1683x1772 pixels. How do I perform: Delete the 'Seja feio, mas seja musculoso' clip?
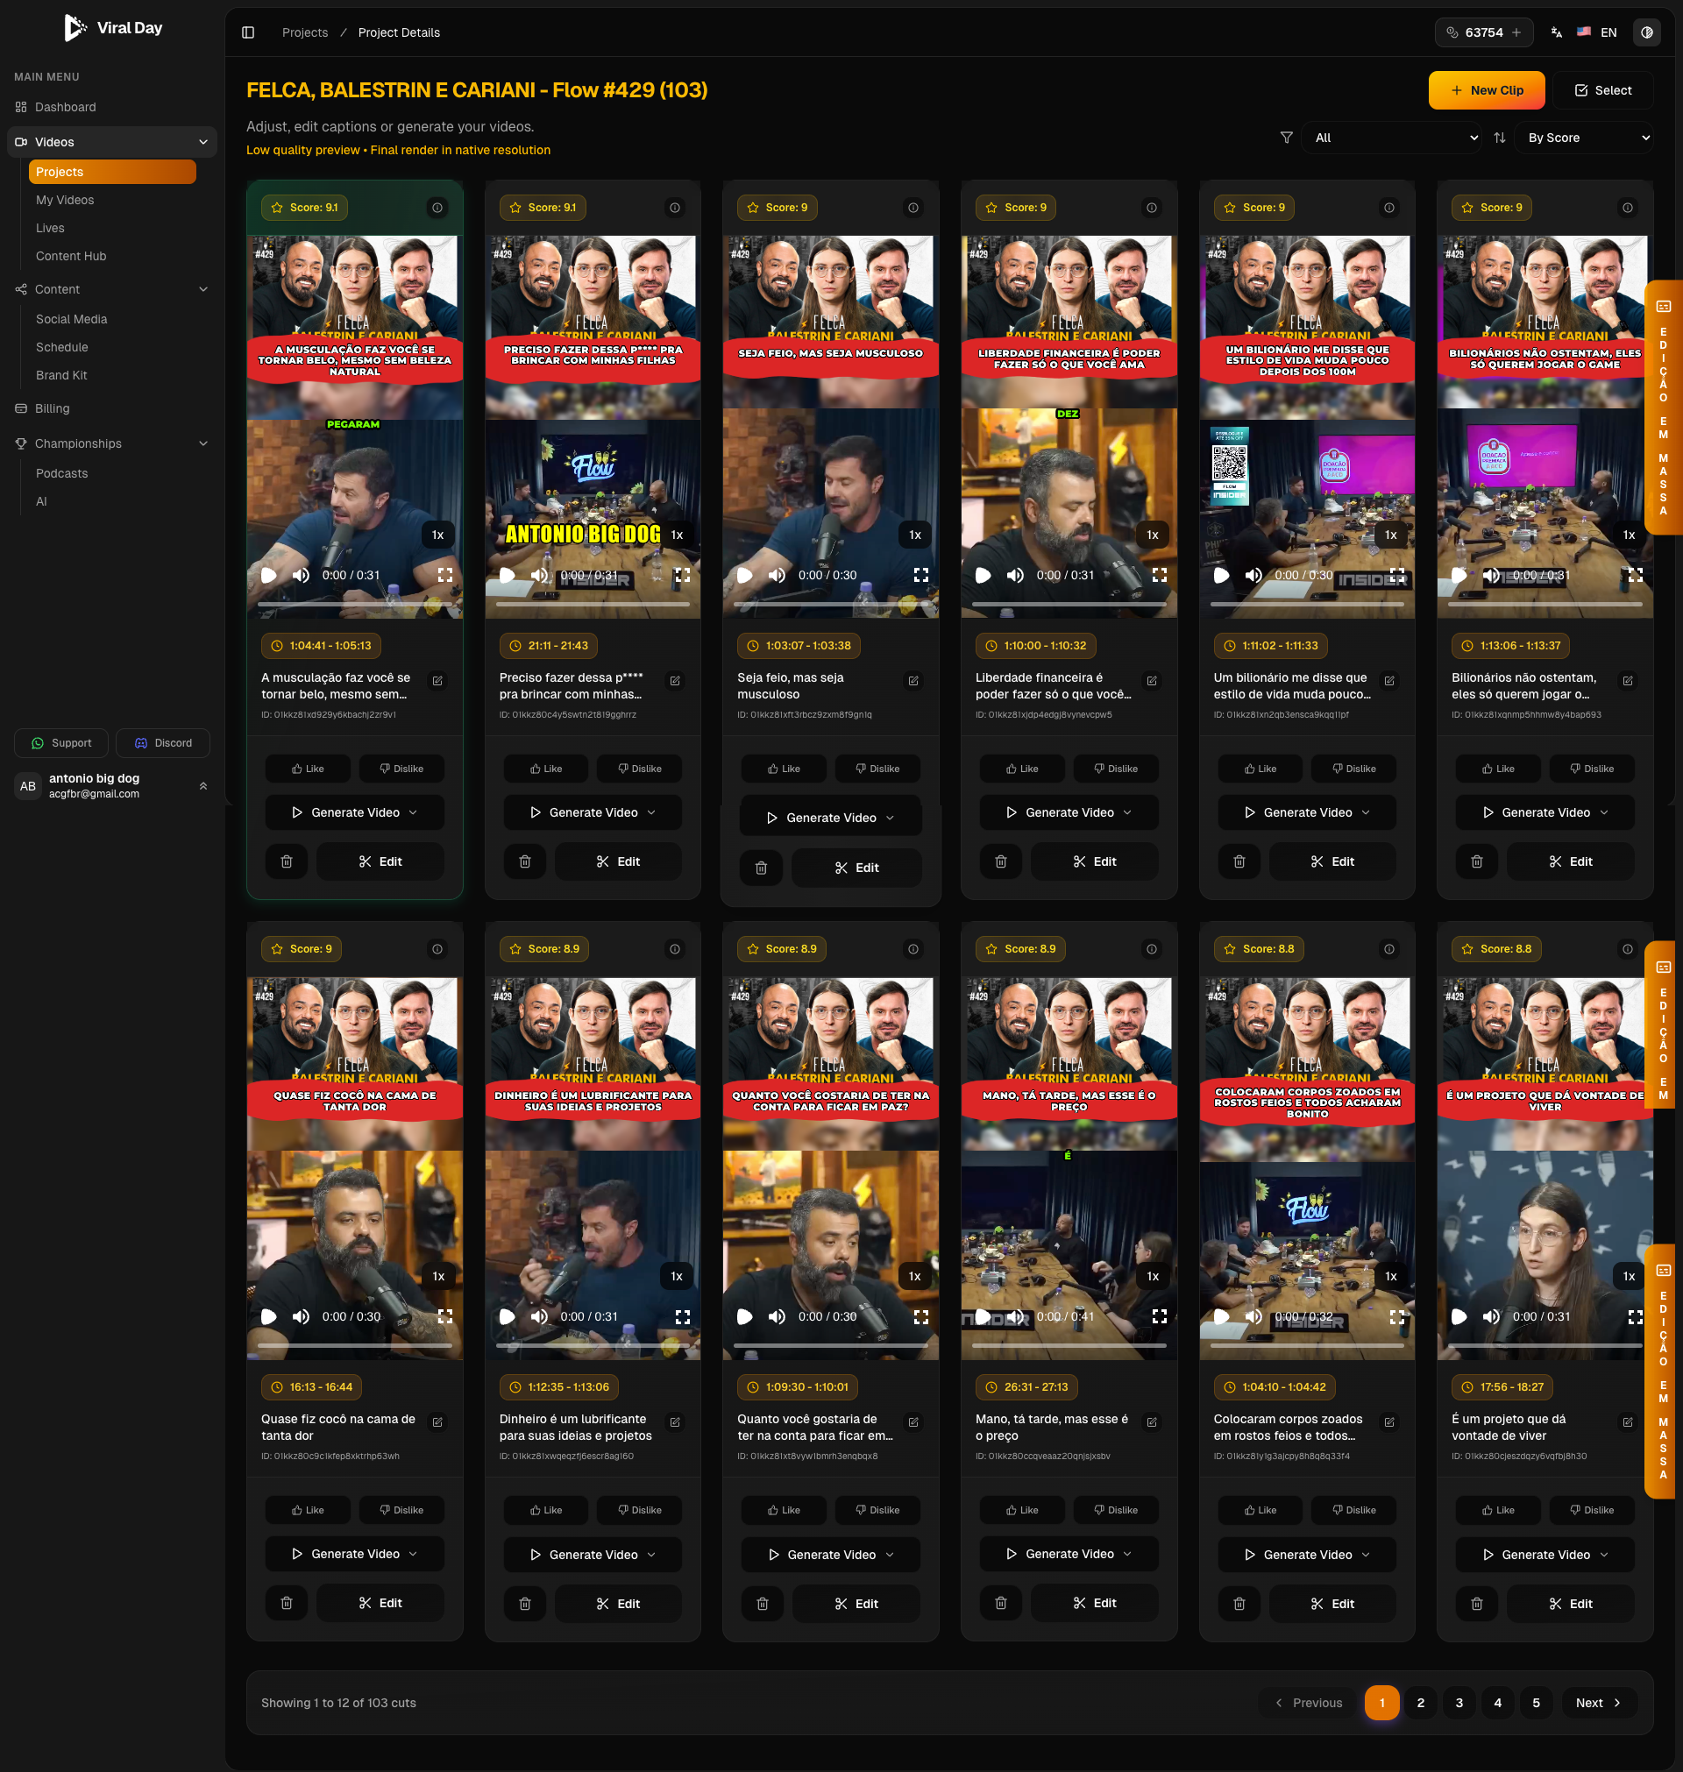[x=761, y=868]
